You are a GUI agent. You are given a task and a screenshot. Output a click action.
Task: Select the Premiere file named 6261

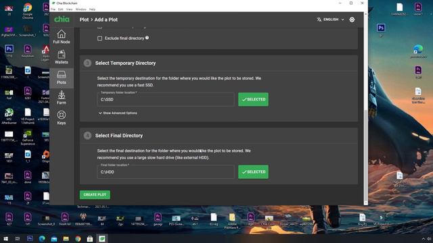click(x=28, y=93)
